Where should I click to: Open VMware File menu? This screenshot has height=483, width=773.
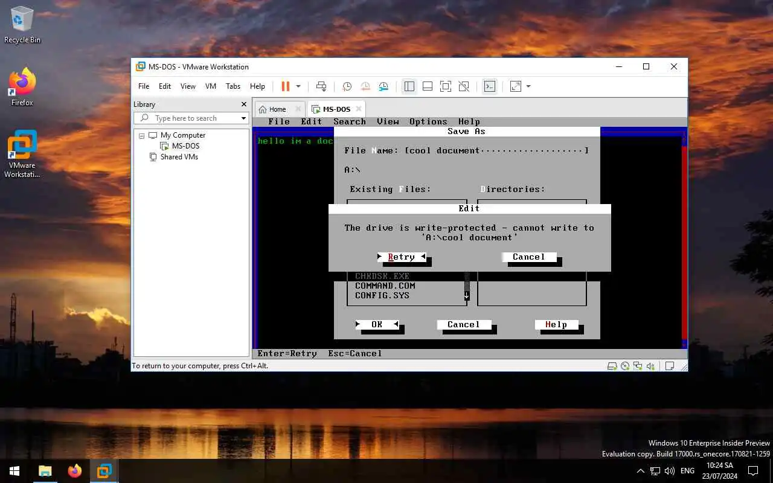pyautogui.click(x=144, y=86)
